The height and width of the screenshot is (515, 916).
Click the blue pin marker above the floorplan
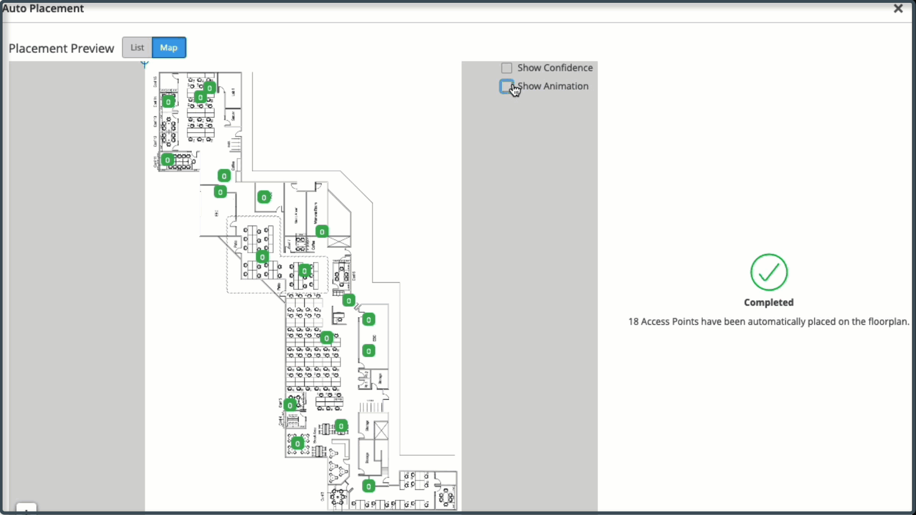click(x=145, y=64)
